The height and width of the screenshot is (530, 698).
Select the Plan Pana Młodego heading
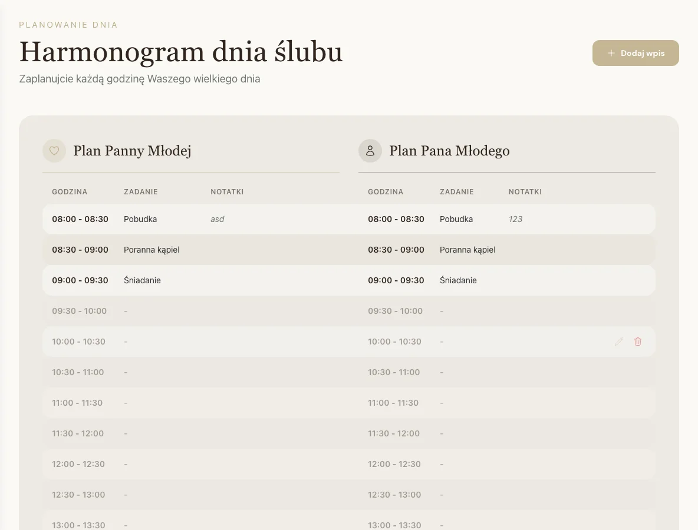pos(449,151)
